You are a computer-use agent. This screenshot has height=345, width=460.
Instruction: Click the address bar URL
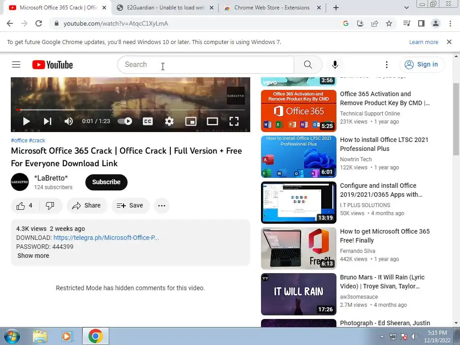coord(116,23)
